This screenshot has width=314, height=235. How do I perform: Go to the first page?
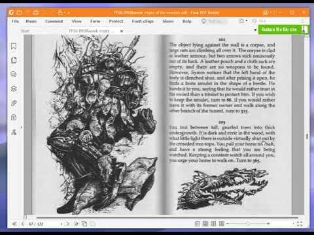[x=14, y=224]
